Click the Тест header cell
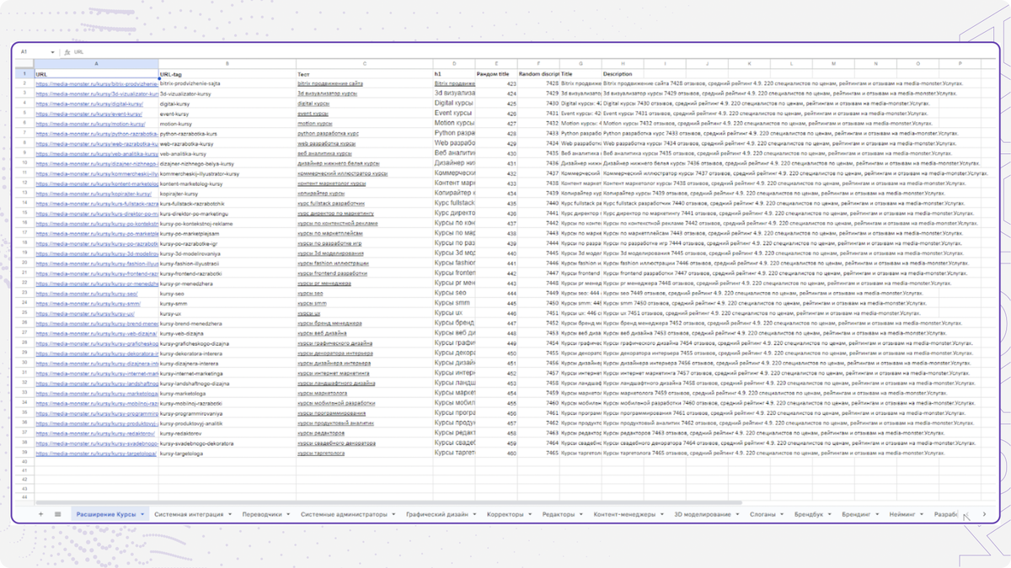Viewport: 1011px width, 568px height. [x=364, y=74]
